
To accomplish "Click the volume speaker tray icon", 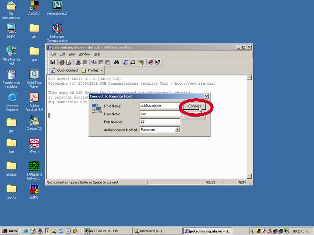I will [252, 231].
